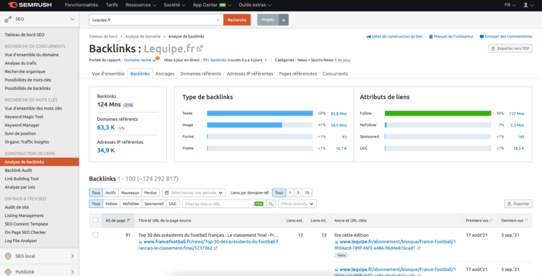
Task: Click the calendar icon in period selector
Action: point(167,193)
